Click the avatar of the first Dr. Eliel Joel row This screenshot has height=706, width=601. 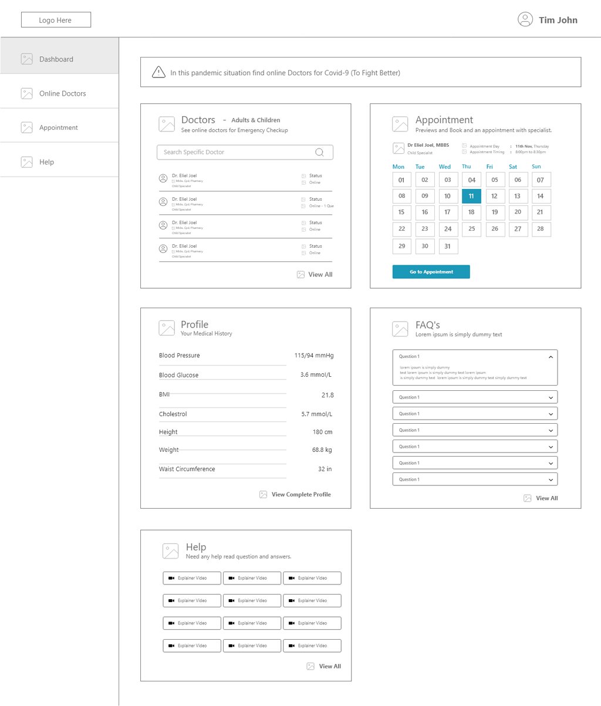click(x=163, y=178)
